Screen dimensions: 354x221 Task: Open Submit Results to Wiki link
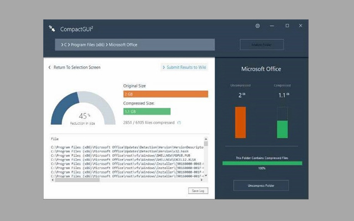(186, 67)
